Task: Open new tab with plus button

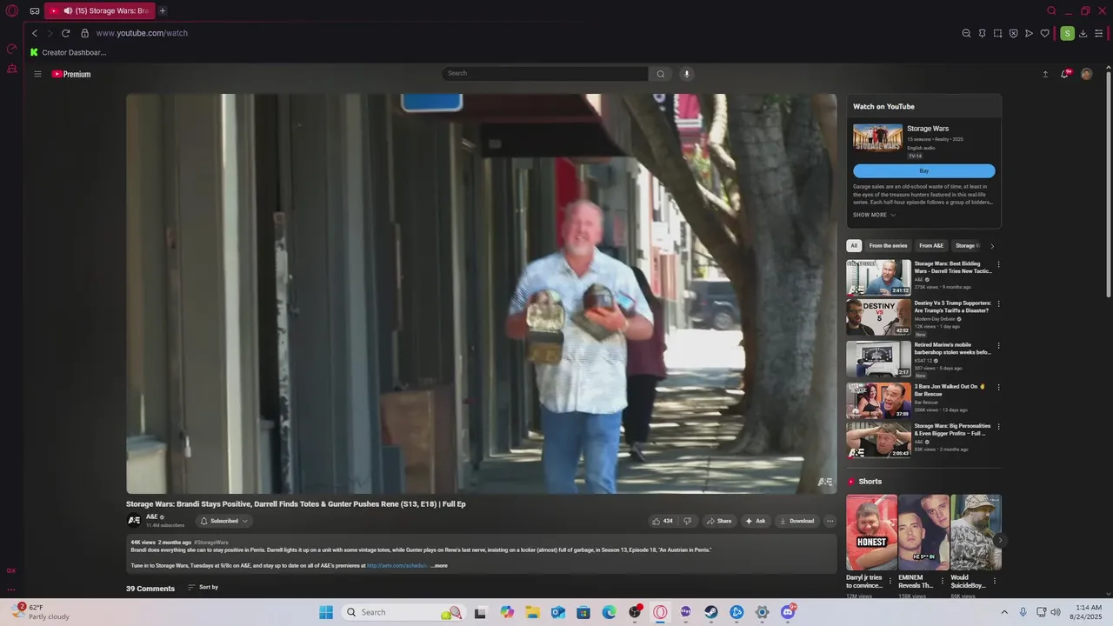Action: click(x=163, y=11)
